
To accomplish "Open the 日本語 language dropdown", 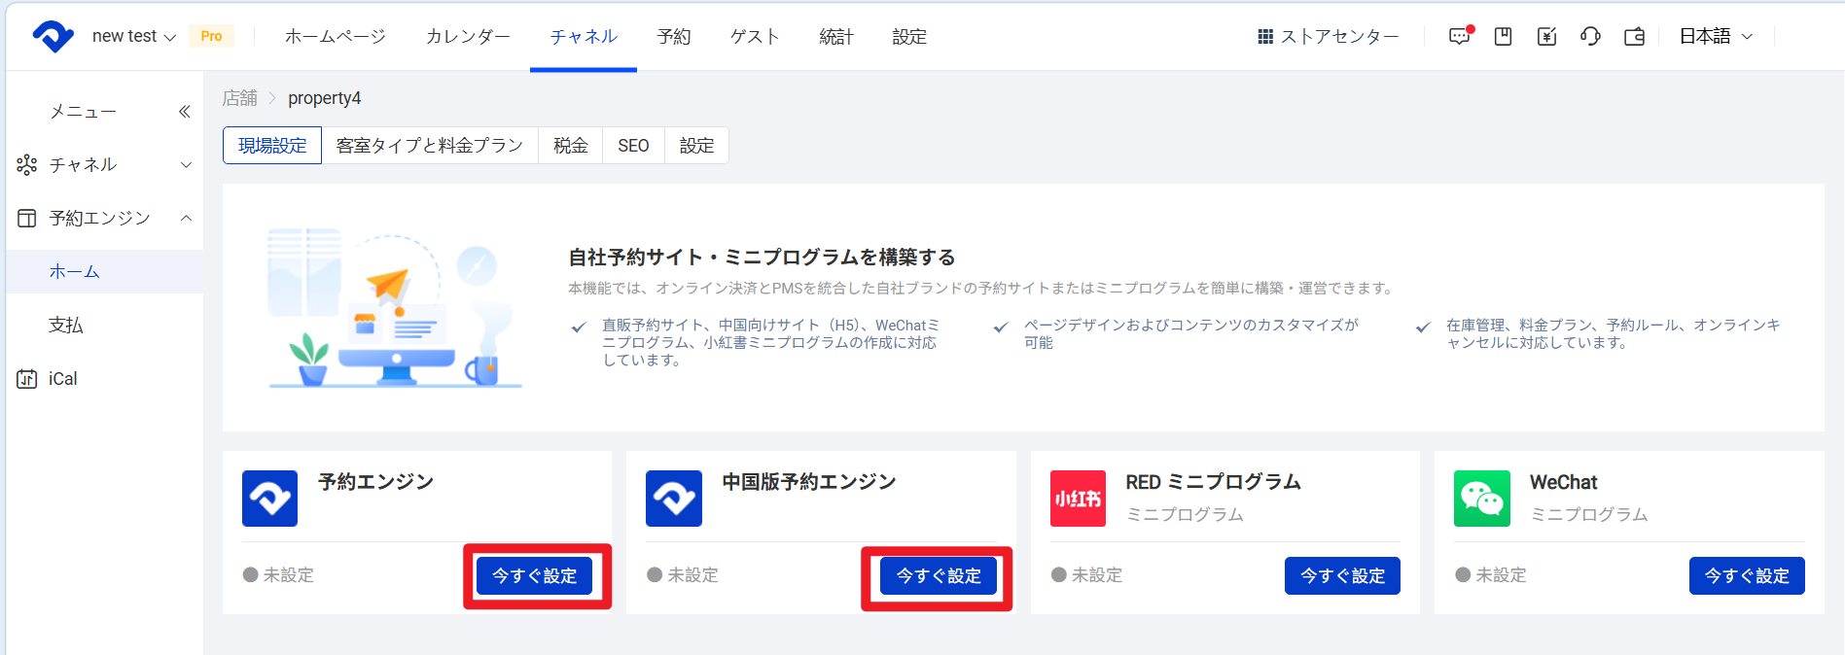I will 1716,36.
